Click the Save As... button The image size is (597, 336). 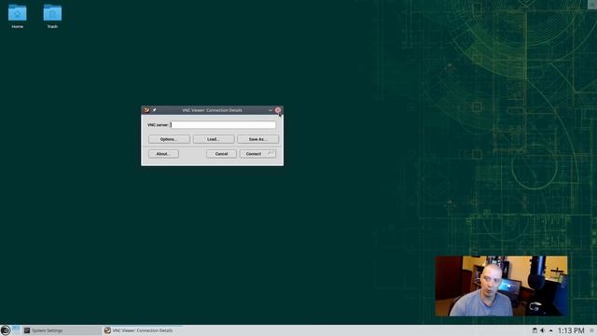(x=257, y=139)
